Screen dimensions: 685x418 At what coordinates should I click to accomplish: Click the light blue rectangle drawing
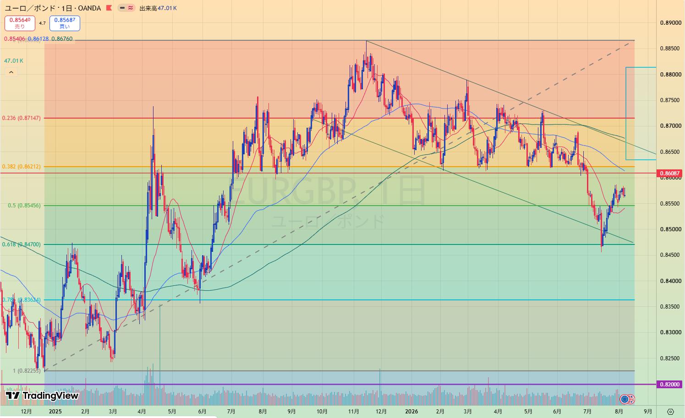coord(641,114)
